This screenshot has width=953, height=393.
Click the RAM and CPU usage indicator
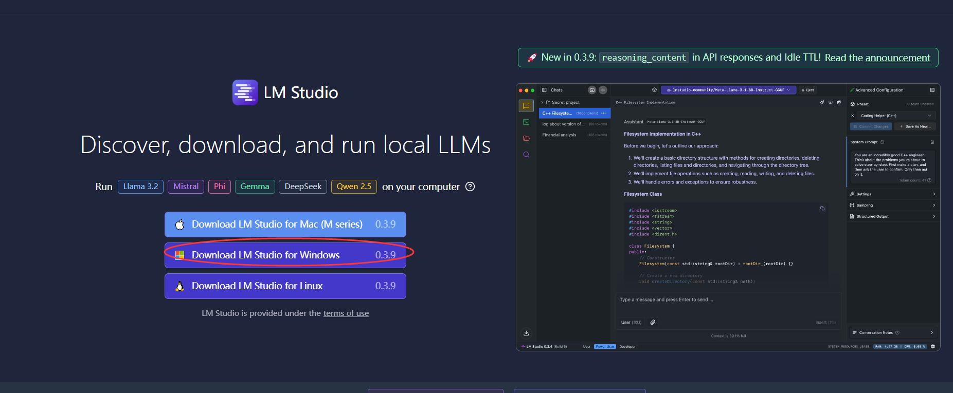coord(900,347)
